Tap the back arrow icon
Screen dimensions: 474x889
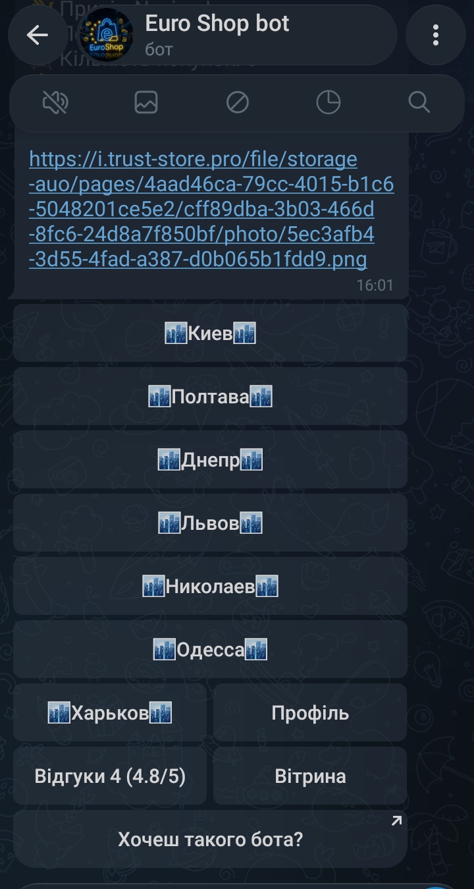[38, 36]
